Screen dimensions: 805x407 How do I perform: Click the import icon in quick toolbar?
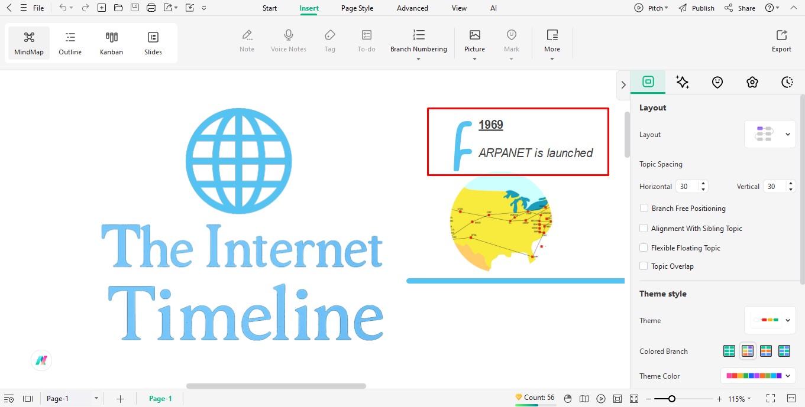click(x=190, y=8)
